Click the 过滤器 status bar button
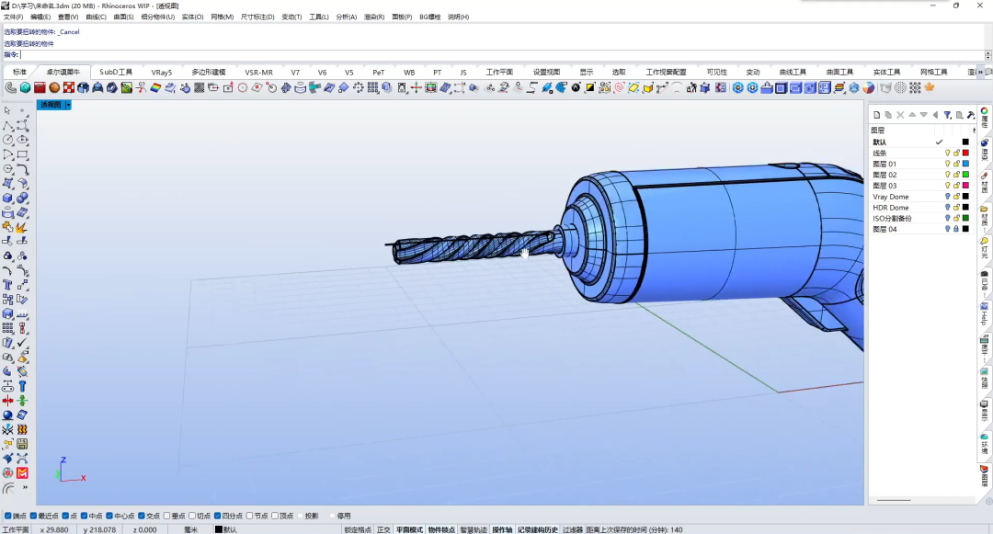The width and height of the screenshot is (993, 534). (x=573, y=529)
